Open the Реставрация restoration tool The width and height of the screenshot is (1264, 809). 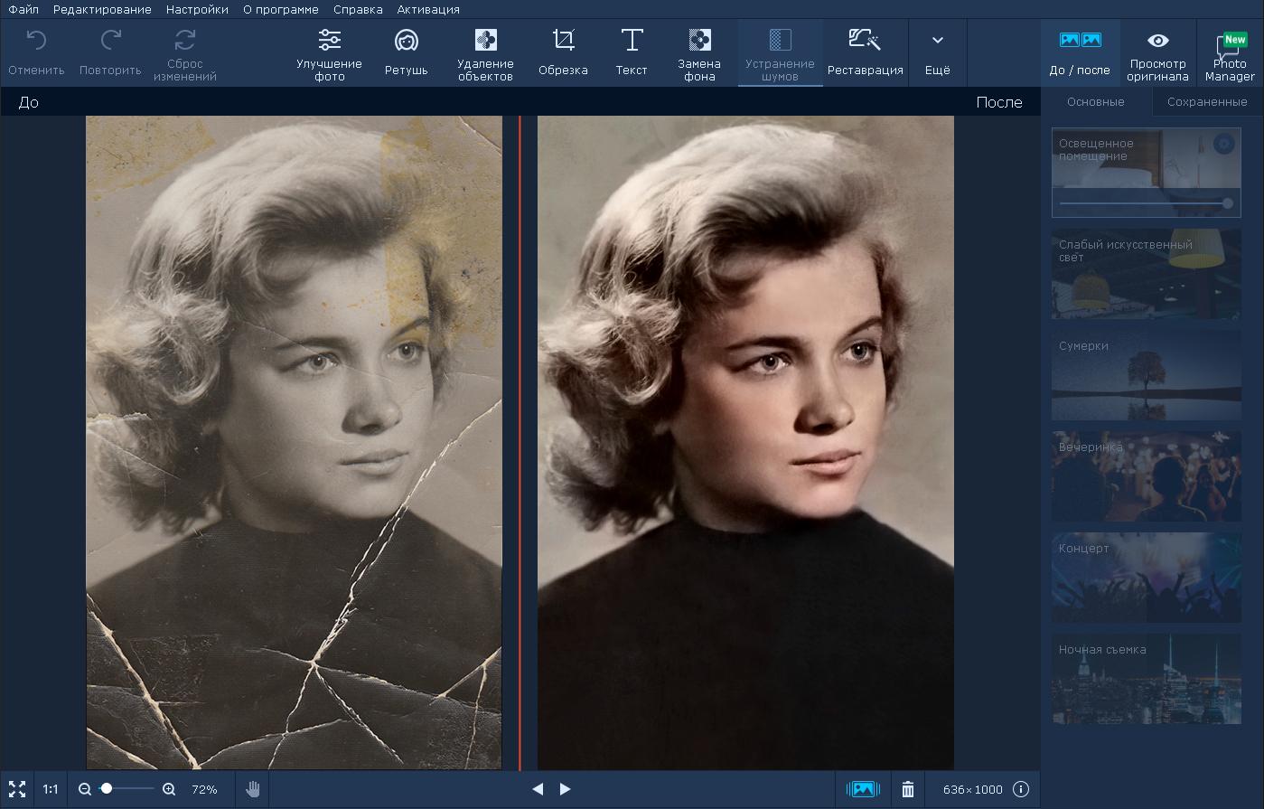coord(865,52)
